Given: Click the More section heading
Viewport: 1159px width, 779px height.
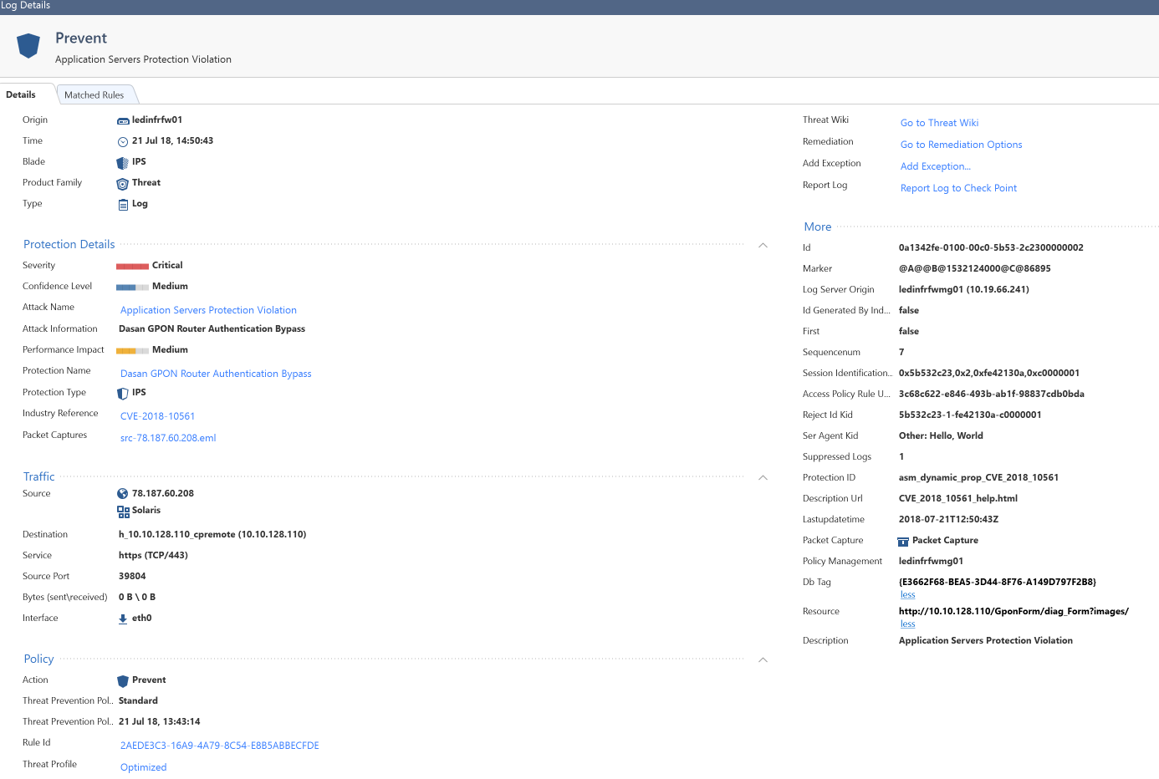Looking at the screenshot, I should pyautogui.click(x=818, y=227).
